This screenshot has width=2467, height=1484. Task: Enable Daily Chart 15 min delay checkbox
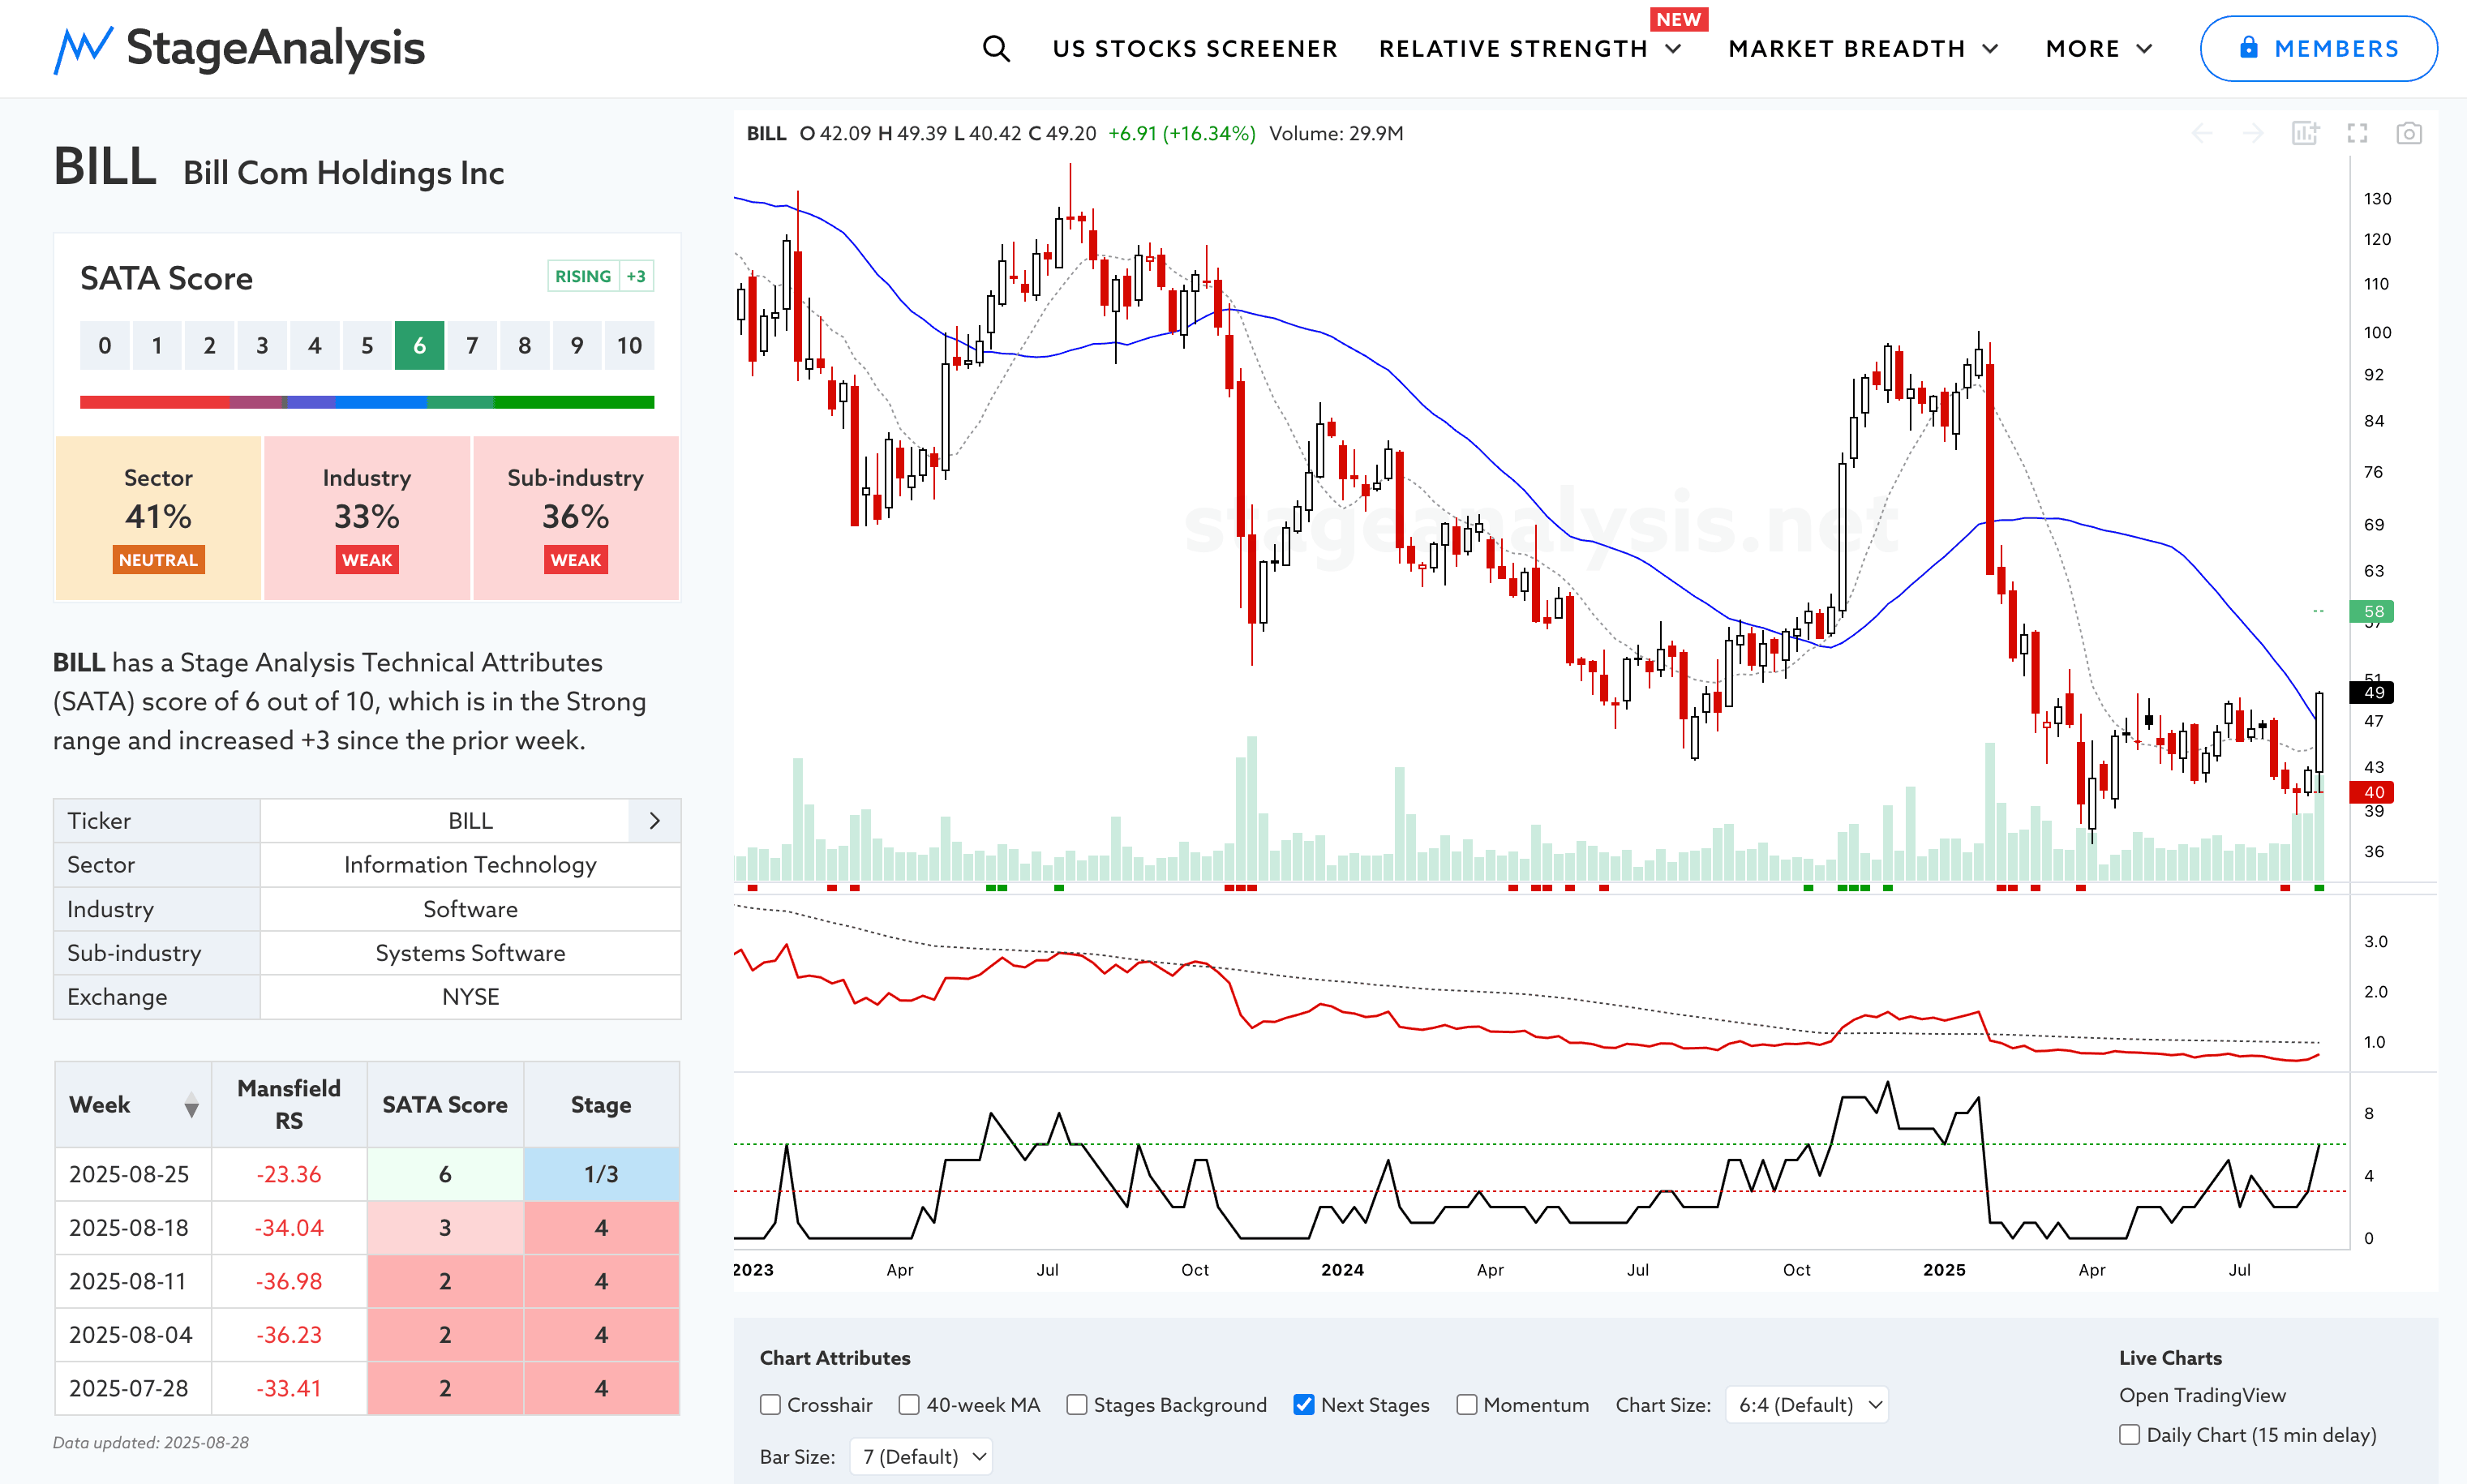point(2130,1435)
